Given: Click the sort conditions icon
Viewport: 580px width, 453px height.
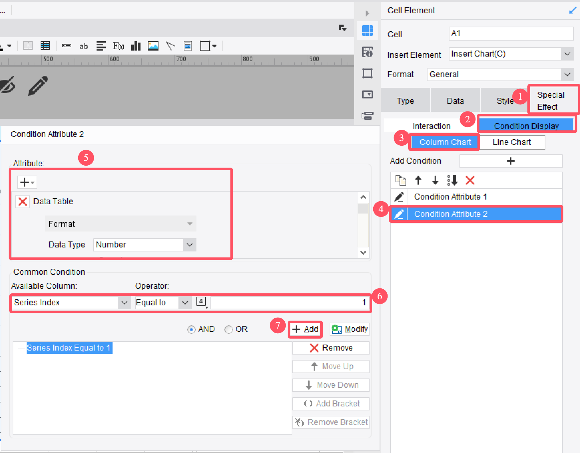Looking at the screenshot, I should (452, 180).
